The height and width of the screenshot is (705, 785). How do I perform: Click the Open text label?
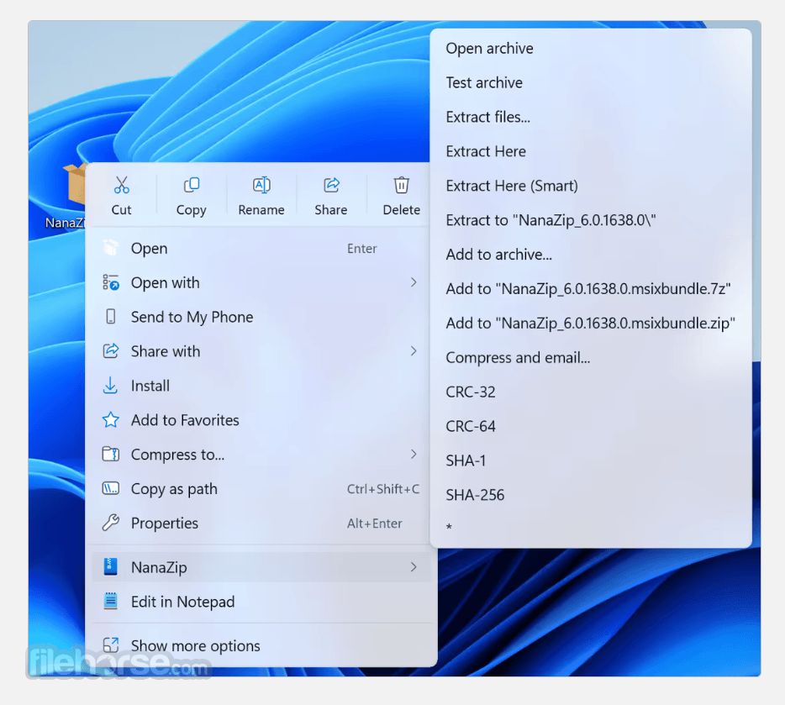(150, 249)
